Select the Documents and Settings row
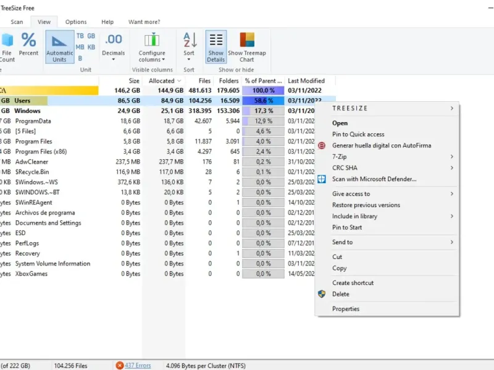The height and width of the screenshot is (370, 494). coord(157,223)
